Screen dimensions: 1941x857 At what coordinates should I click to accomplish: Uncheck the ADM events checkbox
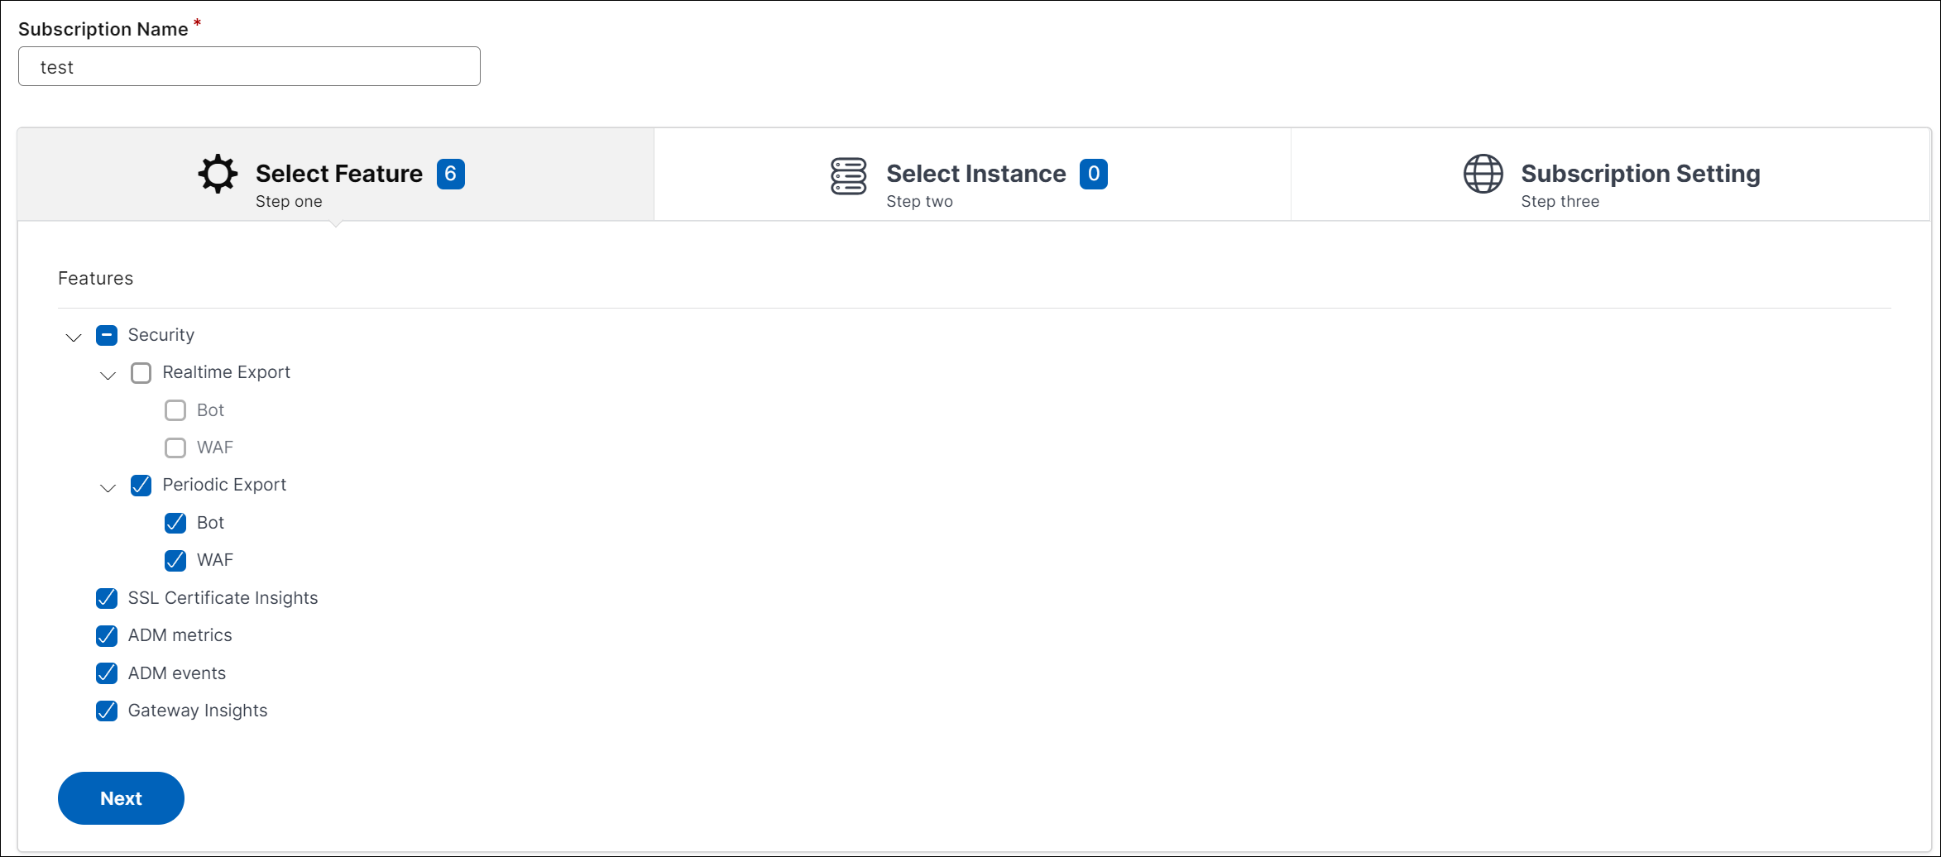click(x=107, y=673)
